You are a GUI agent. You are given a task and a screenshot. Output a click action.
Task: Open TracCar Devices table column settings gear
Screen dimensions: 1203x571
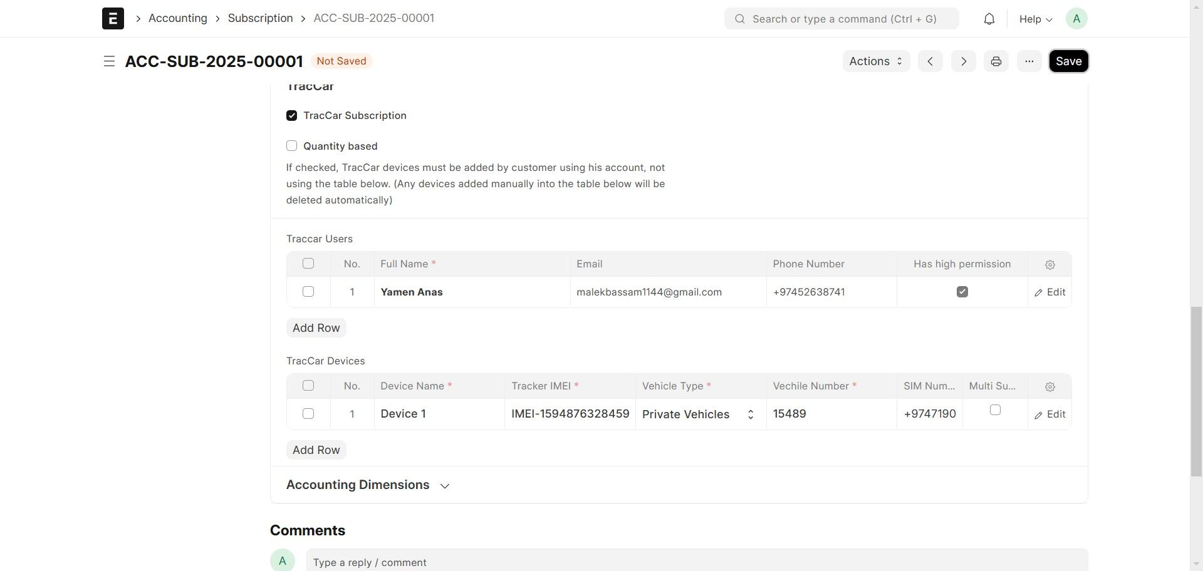click(x=1050, y=387)
